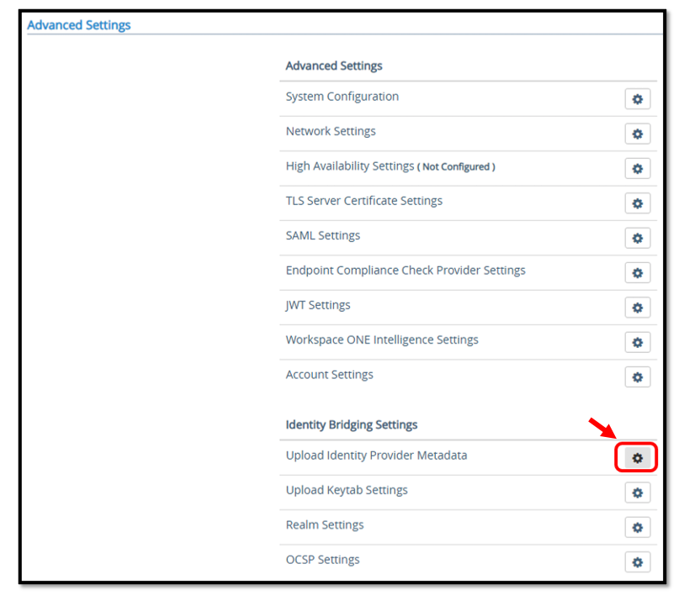Open OCSP Settings using its gear icon

(x=637, y=562)
